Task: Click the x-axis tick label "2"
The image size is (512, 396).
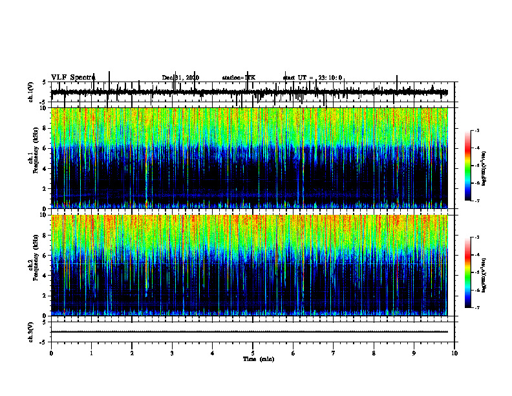Action: point(132,353)
